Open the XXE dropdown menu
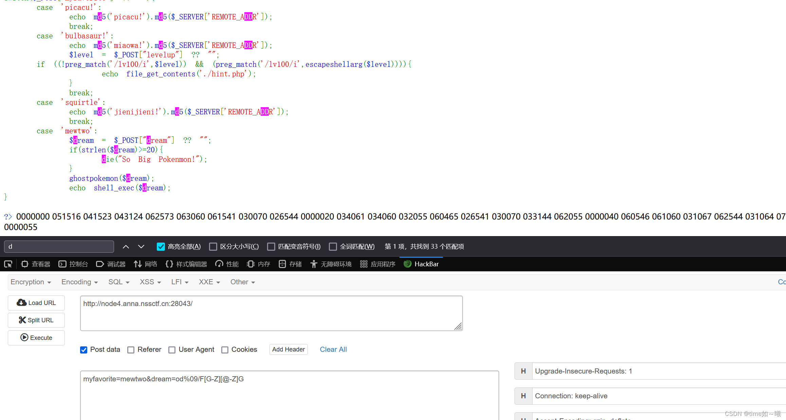The width and height of the screenshot is (786, 420). (209, 282)
